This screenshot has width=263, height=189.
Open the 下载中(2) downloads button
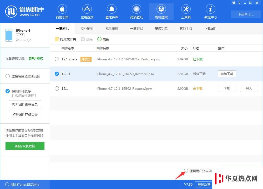pyautogui.click(x=246, y=14)
